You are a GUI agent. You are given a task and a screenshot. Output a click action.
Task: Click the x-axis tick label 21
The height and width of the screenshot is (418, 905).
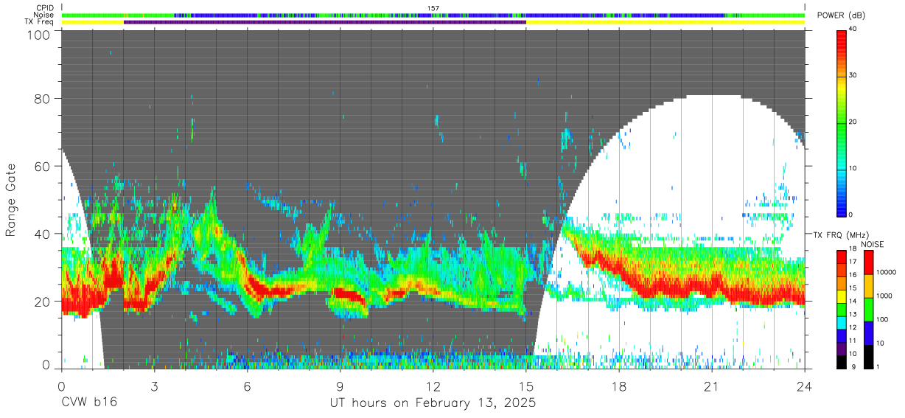pyautogui.click(x=711, y=386)
